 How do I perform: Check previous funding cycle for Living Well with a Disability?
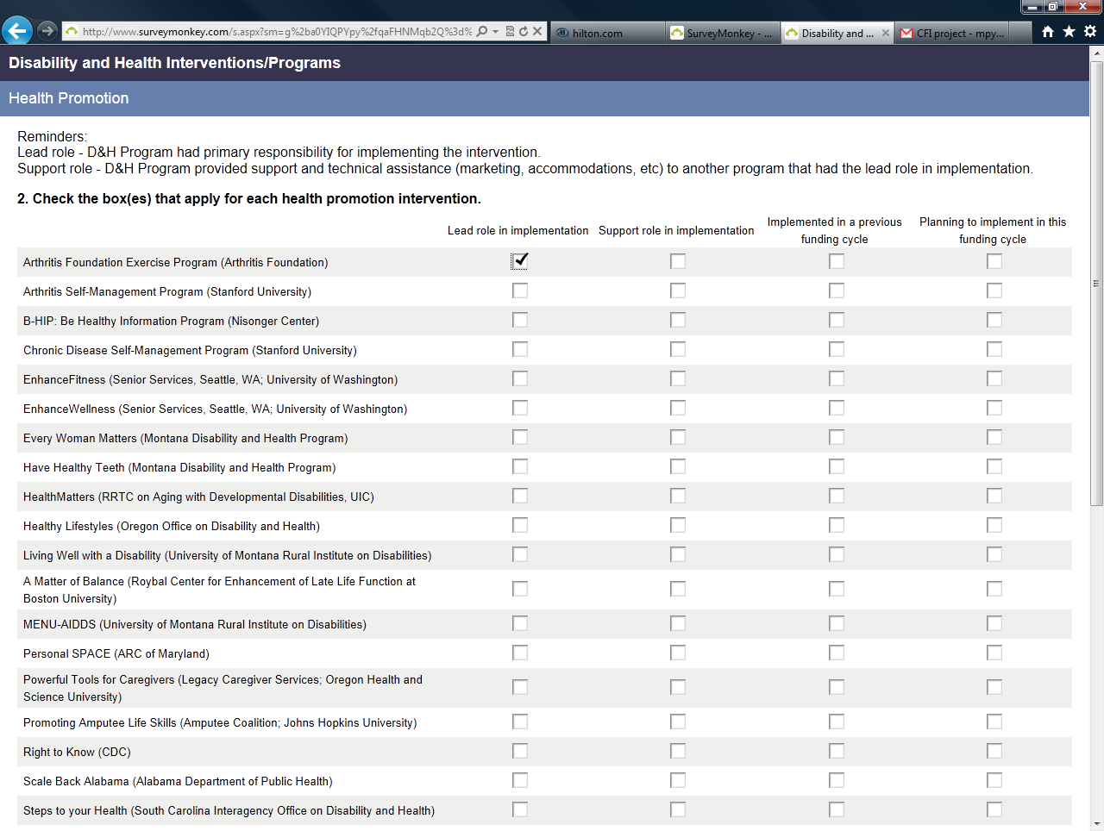point(837,554)
